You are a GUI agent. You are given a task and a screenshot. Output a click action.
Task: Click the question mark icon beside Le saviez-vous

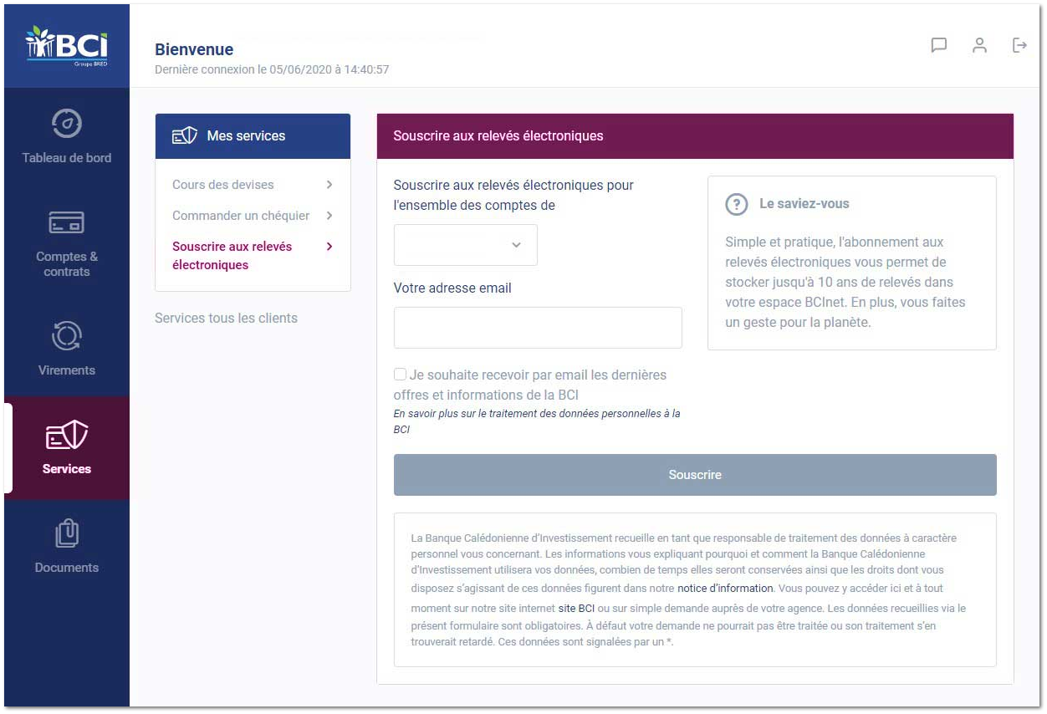point(736,204)
